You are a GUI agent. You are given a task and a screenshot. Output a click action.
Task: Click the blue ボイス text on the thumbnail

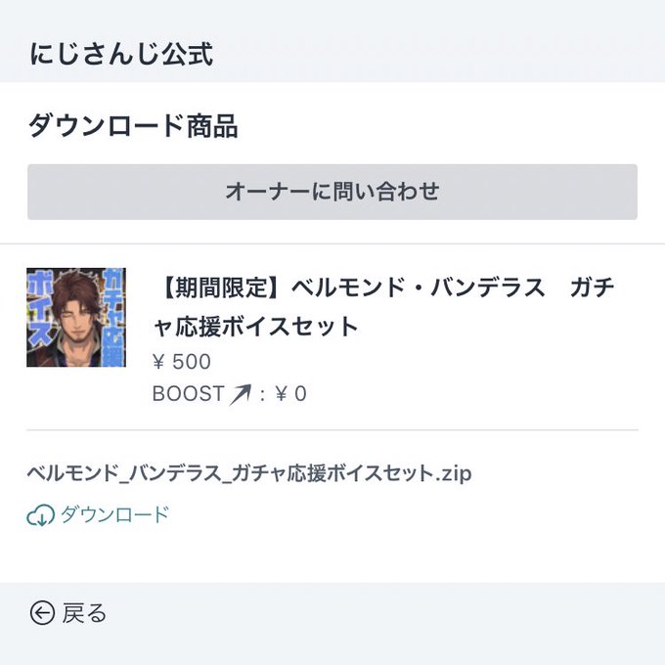[x=40, y=309]
